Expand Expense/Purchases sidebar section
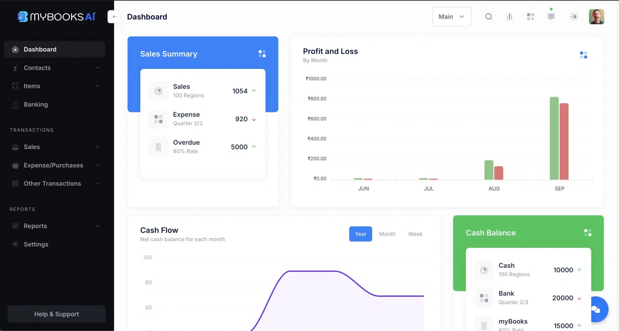Image resolution: width=619 pixels, height=331 pixels. click(x=54, y=165)
